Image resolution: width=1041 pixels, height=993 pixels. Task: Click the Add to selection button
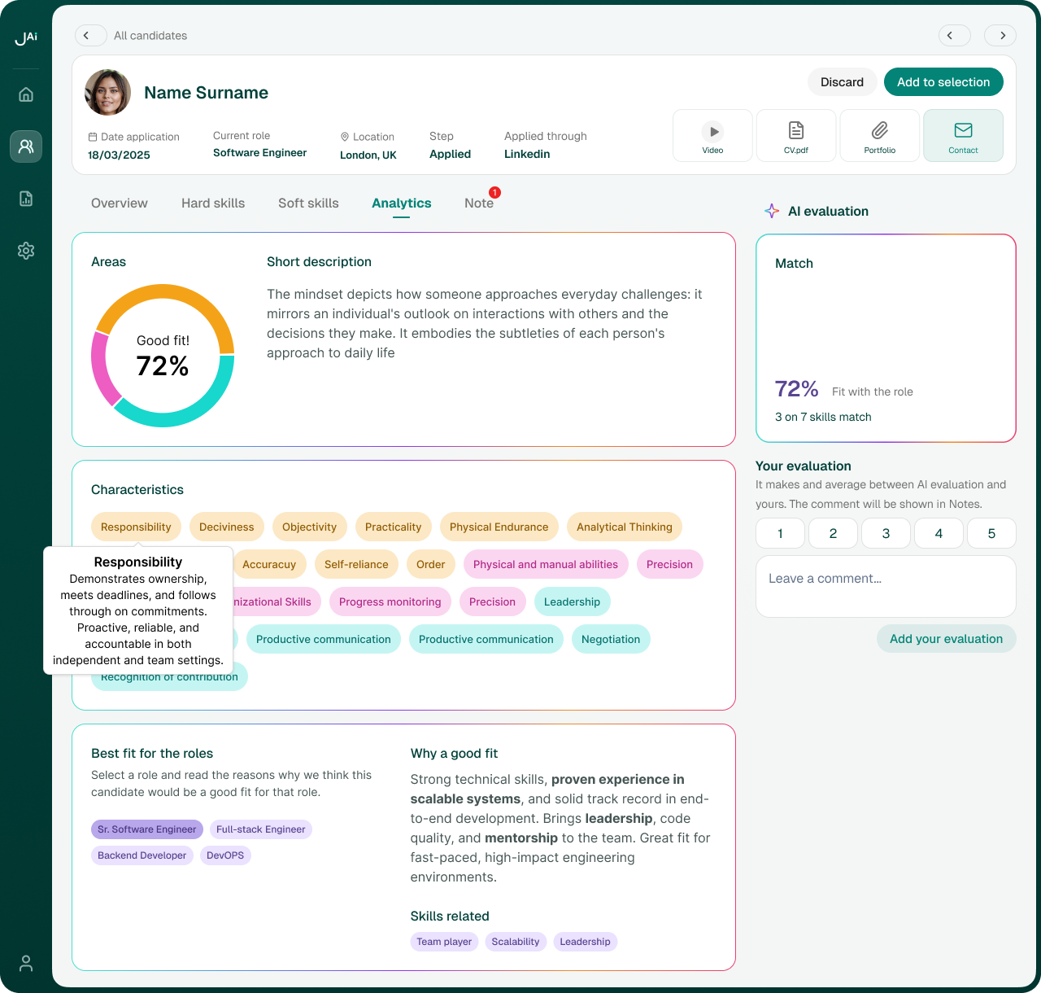(943, 82)
